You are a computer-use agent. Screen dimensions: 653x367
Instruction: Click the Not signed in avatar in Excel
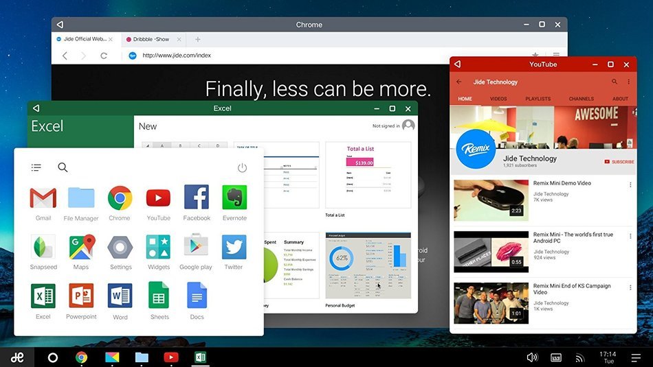(408, 125)
